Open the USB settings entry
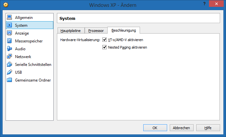The height and width of the screenshot is (137, 226). [x=29, y=72]
